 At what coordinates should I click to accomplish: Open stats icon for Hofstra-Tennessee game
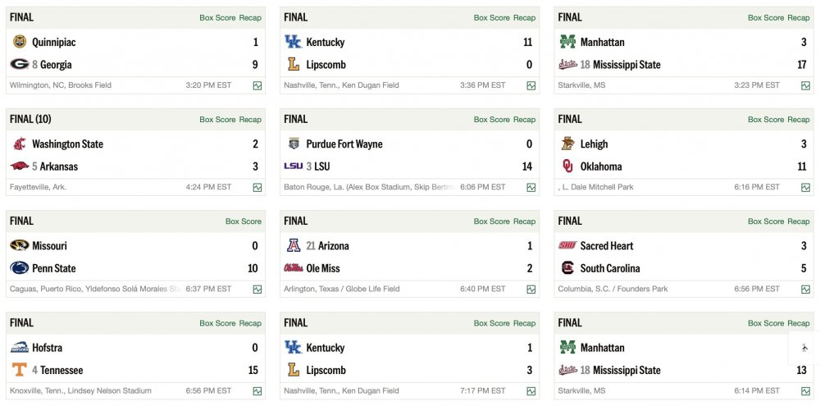point(257,391)
